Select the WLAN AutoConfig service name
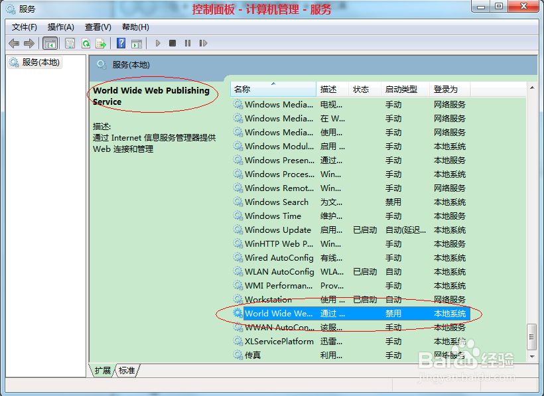Viewport: 544px width, 396px height. point(280,271)
